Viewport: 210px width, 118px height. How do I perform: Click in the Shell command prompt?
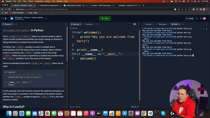pos(193,55)
